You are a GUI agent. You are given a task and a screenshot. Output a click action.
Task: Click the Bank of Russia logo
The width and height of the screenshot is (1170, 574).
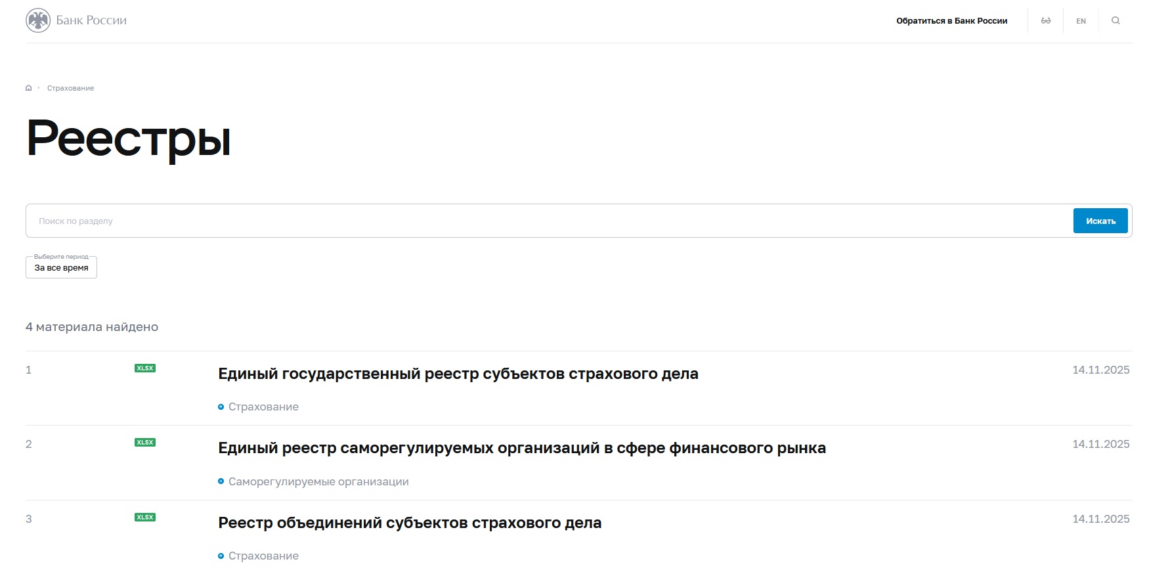76,20
